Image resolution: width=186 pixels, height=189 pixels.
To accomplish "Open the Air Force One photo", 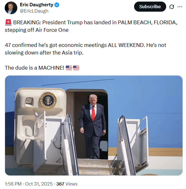I will click(x=94, y=125).
